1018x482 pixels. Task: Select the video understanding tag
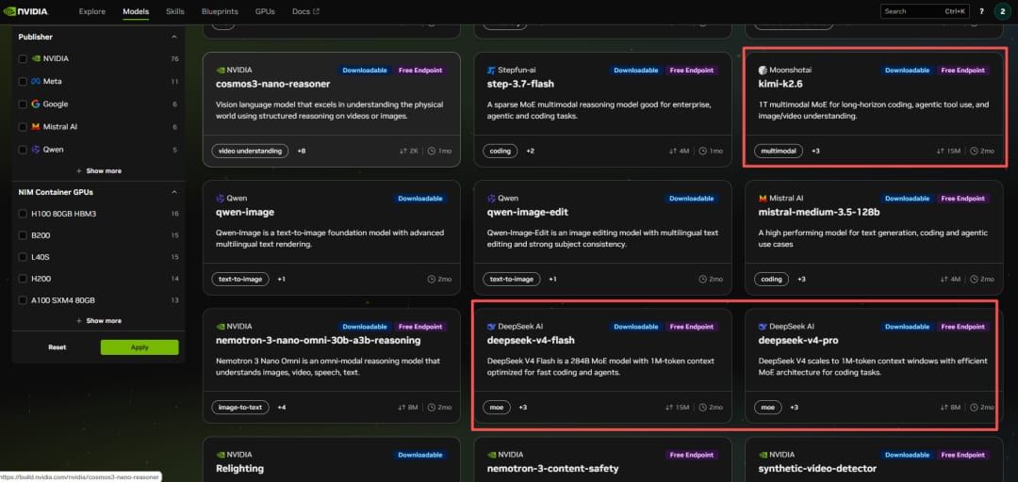point(250,152)
